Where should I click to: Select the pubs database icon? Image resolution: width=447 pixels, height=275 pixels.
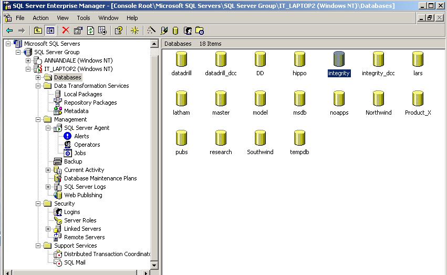(x=181, y=138)
